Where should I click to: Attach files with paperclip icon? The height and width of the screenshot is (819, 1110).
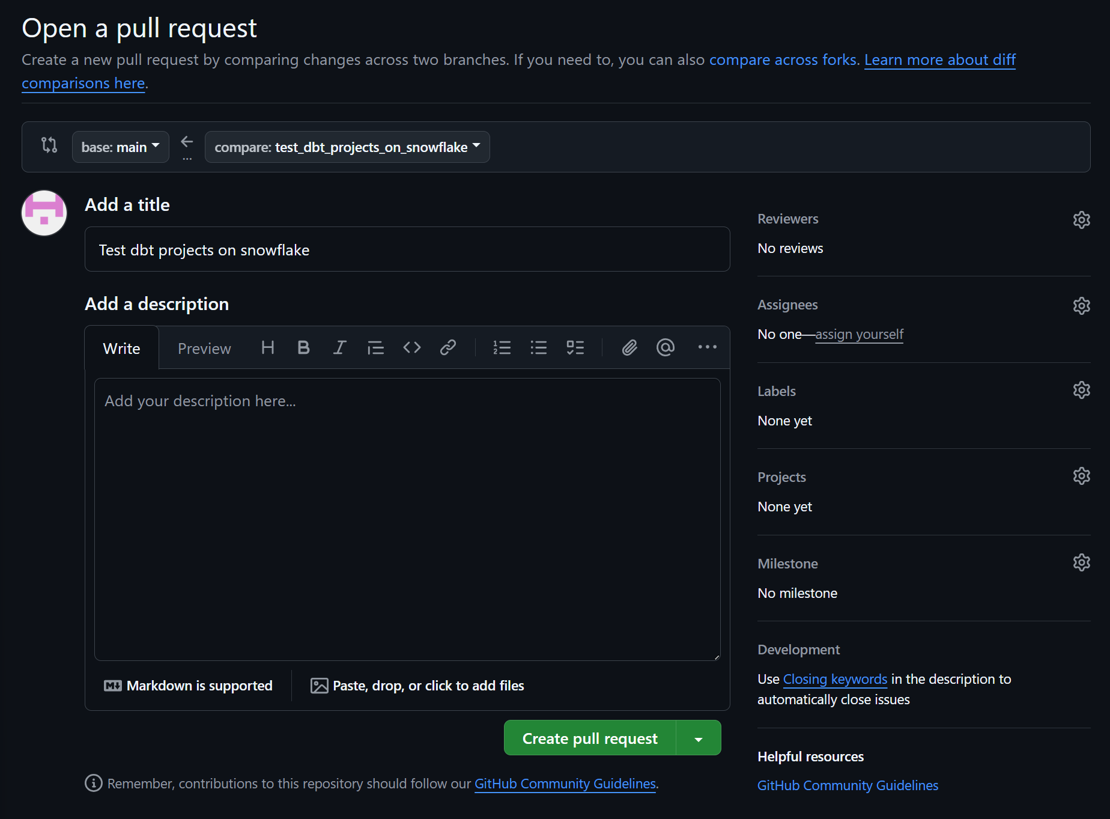coord(629,347)
